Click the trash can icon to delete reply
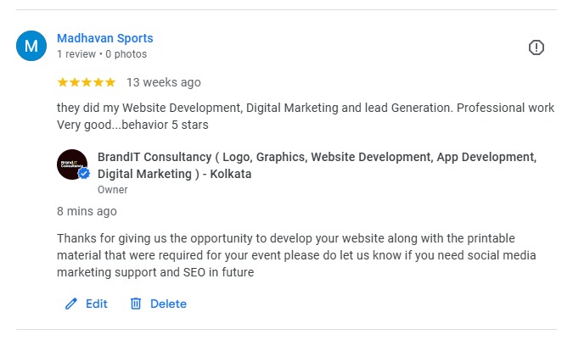 coord(136,304)
